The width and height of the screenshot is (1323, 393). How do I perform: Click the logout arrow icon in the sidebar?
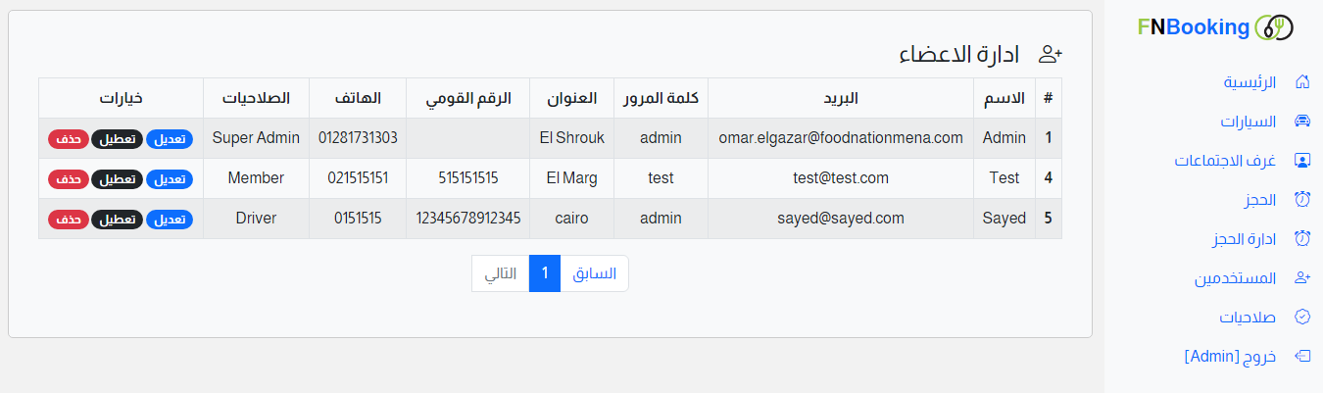click(1302, 356)
